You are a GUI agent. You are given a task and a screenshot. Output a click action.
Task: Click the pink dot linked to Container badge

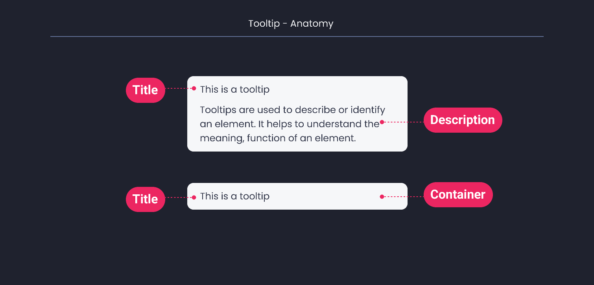[382, 197]
